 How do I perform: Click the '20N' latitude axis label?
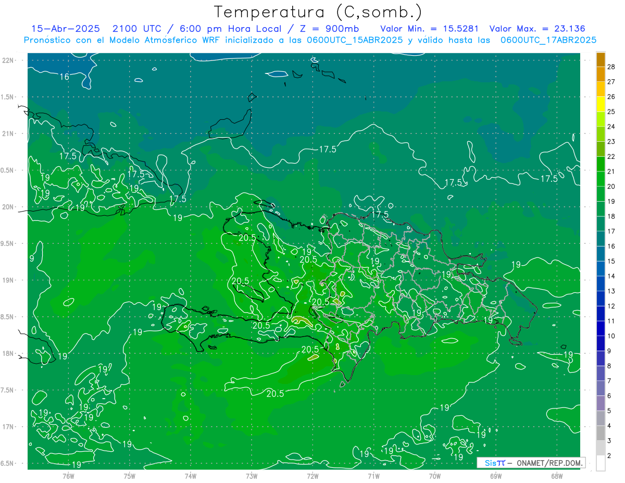coord(9,207)
